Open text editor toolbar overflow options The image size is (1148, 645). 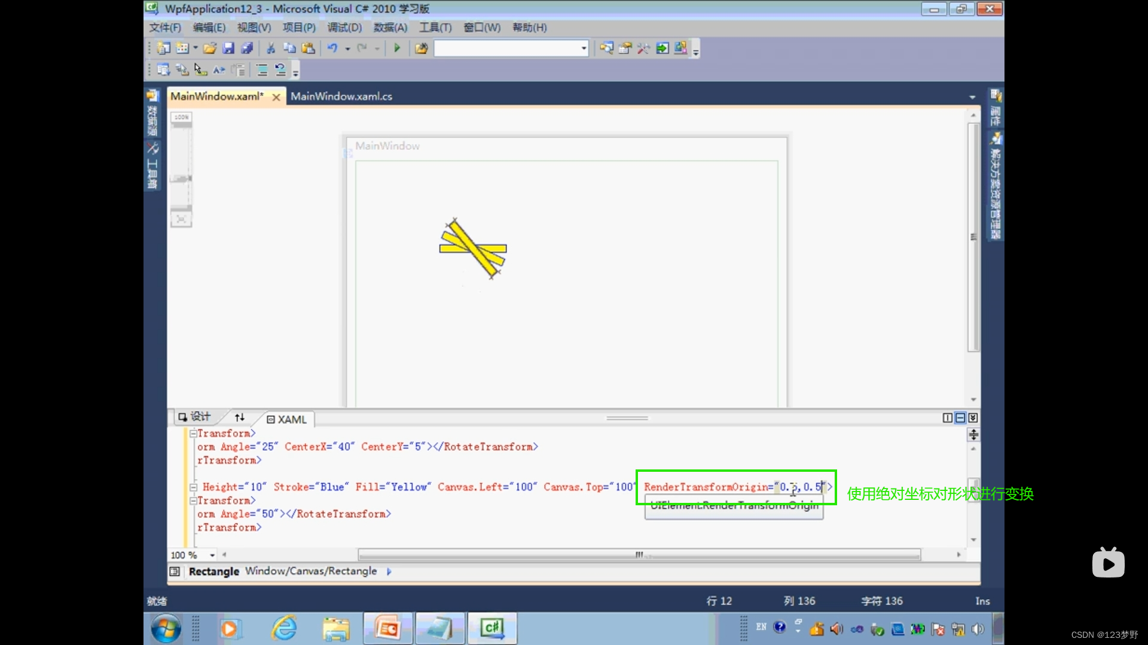295,72
